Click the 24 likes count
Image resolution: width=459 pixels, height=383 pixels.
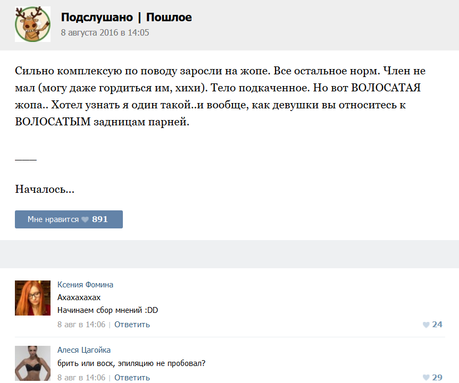tap(437, 325)
